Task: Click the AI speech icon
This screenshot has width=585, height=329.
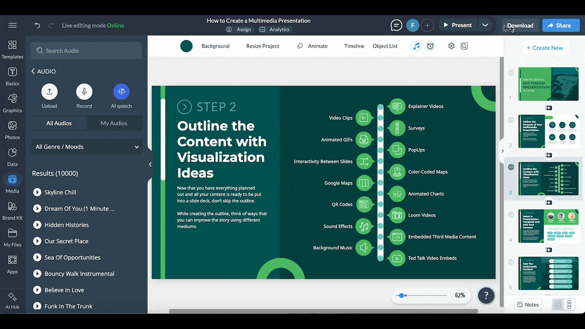Action: 121,92
